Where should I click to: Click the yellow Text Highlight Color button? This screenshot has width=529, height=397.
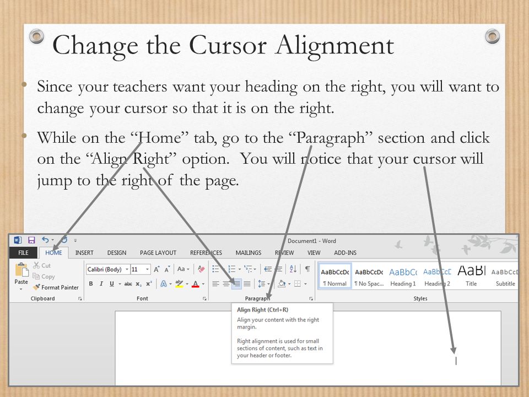click(x=179, y=284)
